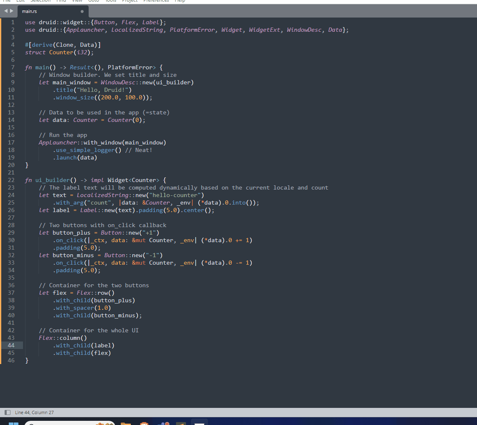The image size is (477, 425).
Task: Click the "with_arg" method name
Action: pyautogui.click(x=70, y=202)
